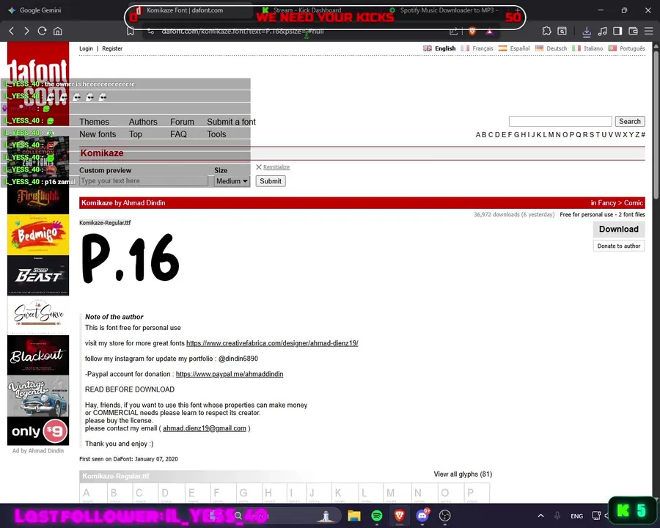Open the Sweet Serve font ad thumbnail
Screen dimensions: 660x528
(x=38, y=316)
